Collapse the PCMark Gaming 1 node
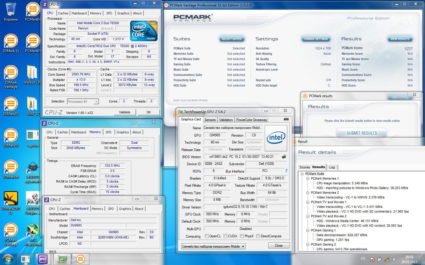 (308, 230)
